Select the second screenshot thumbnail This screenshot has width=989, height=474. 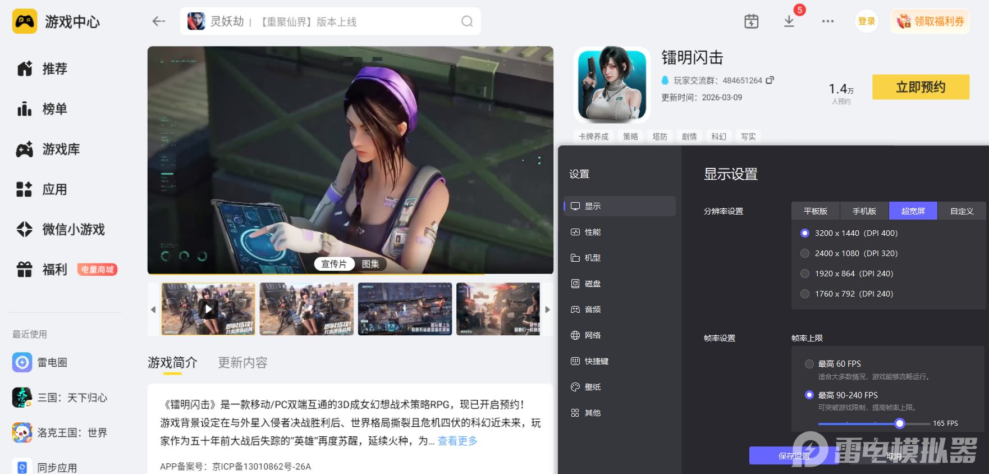click(306, 309)
